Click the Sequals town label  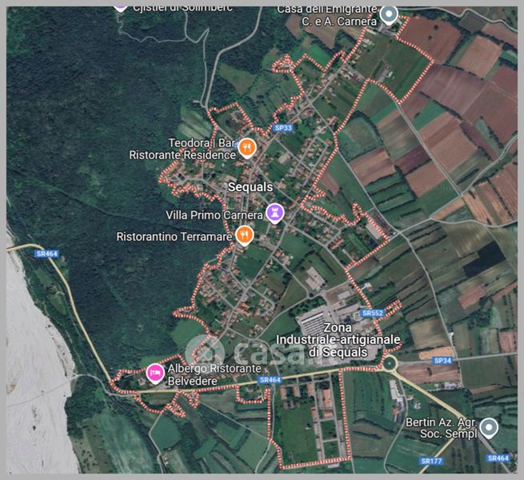pos(250,187)
